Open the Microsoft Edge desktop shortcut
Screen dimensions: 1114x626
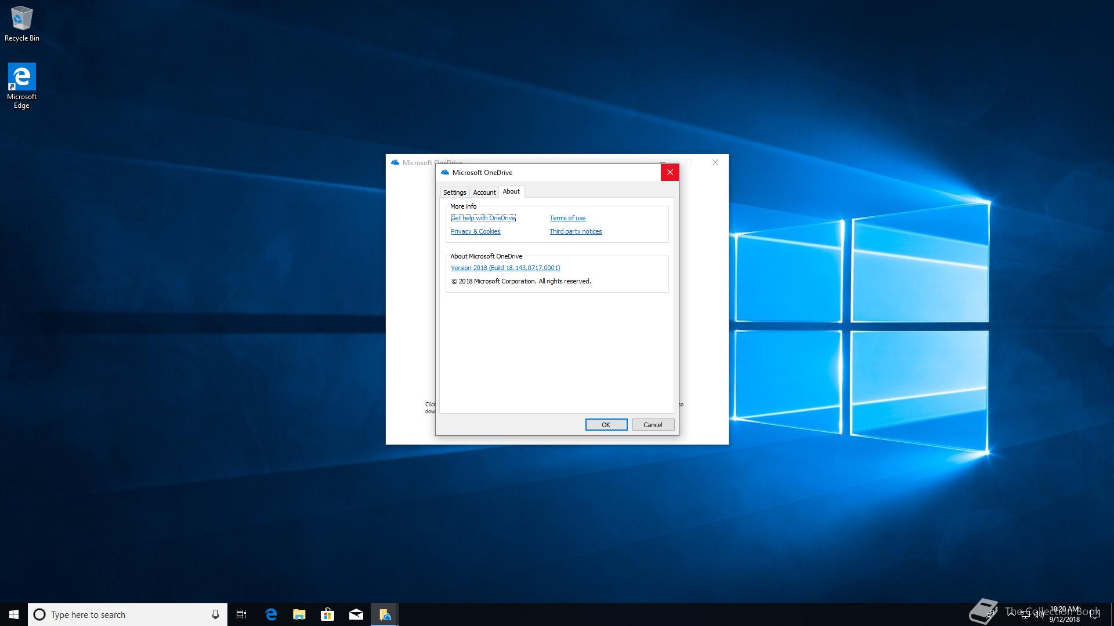(x=21, y=86)
